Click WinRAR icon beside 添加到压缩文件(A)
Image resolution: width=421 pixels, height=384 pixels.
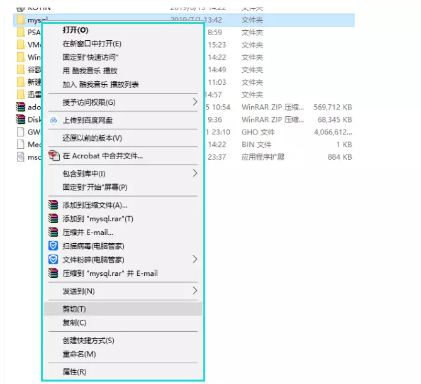click(x=53, y=205)
